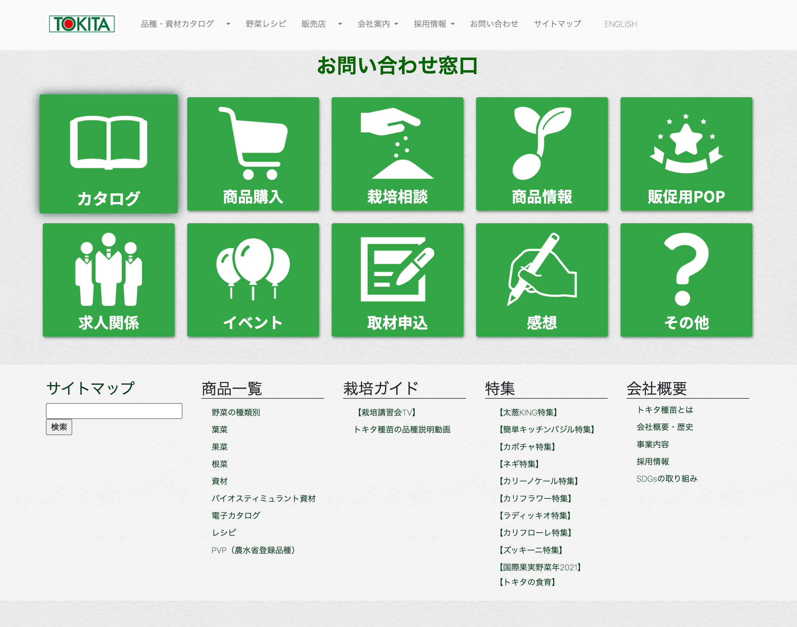This screenshot has width=797, height=627.
Task: Click the 検索 button
Action: pyautogui.click(x=59, y=427)
